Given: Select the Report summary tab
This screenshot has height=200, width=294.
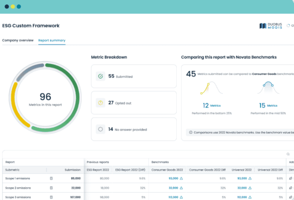Looking at the screenshot, I should pos(52,40).
